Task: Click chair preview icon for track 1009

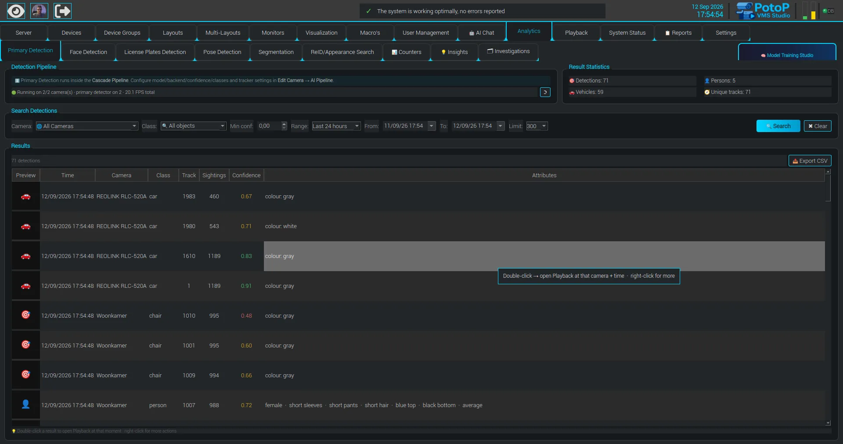Action: [26, 374]
